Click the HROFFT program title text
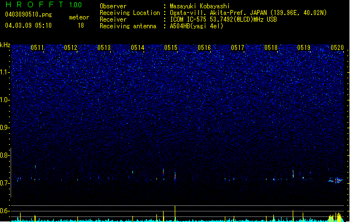This screenshot has height=222, width=350. (34, 4)
